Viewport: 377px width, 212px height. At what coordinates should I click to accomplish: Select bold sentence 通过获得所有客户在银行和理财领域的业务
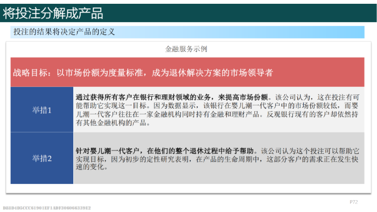point(143,97)
